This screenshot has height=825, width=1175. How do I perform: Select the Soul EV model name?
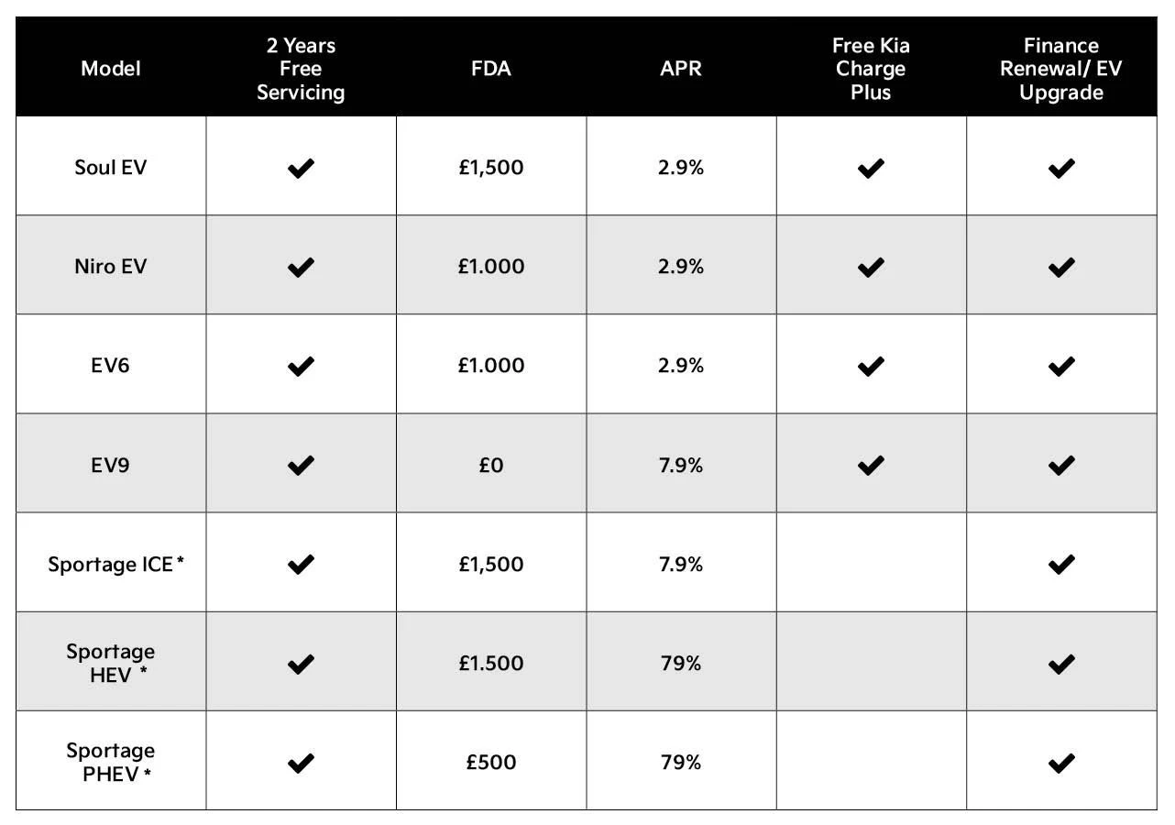pyautogui.click(x=111, y=168)
